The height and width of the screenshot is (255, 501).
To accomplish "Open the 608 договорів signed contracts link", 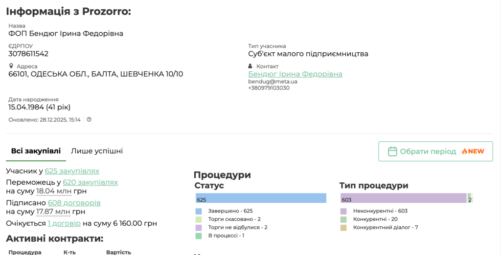I will pyautogui.click(x=74, y=203).
